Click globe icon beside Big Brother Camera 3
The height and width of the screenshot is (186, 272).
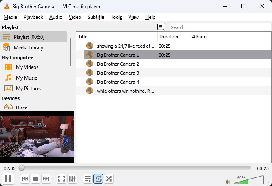point(90,73)
